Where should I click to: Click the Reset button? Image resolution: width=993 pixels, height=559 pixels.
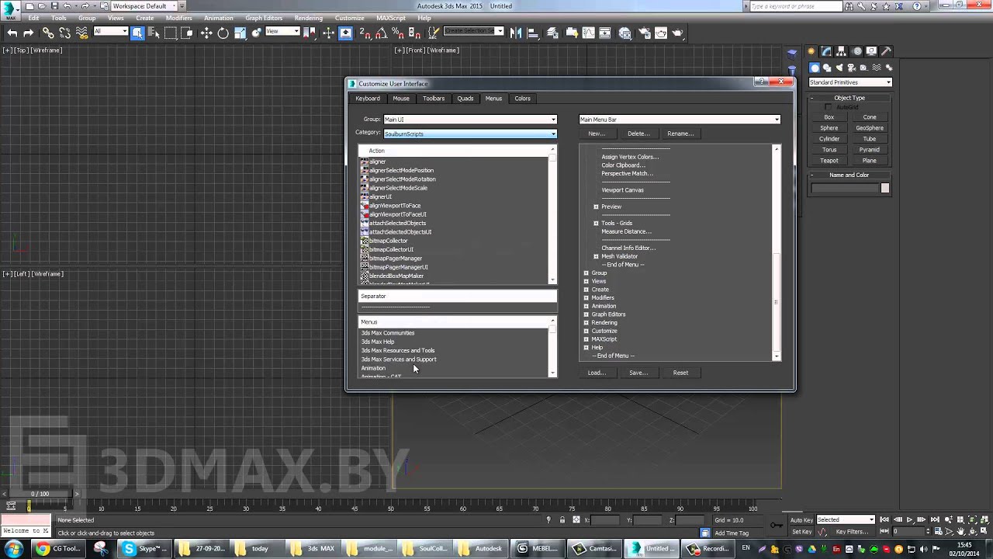pos(680,373)
